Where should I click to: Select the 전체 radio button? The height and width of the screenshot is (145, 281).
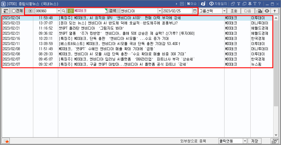[14, 11]
